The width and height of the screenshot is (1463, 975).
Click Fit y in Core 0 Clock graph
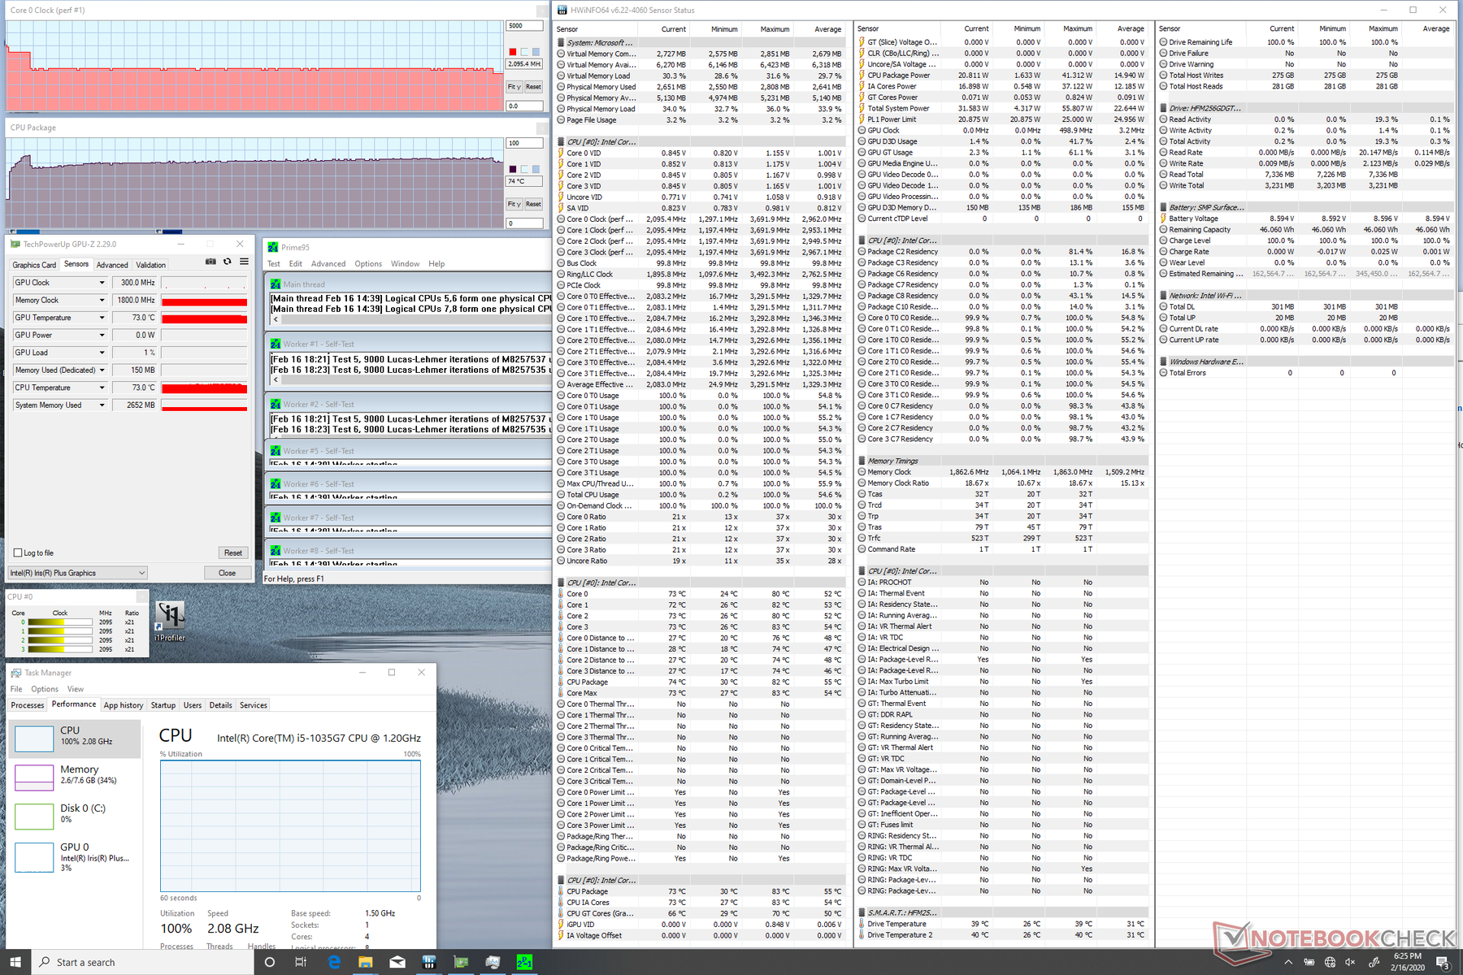[x=514, y=87]
